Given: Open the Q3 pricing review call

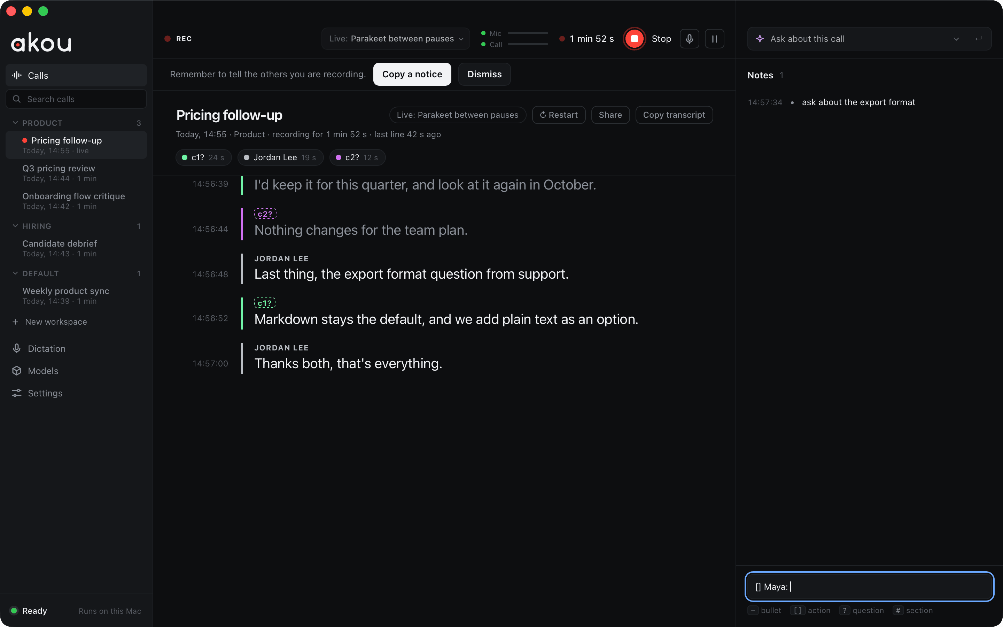Looking at the screenshot, I should 76,173.
